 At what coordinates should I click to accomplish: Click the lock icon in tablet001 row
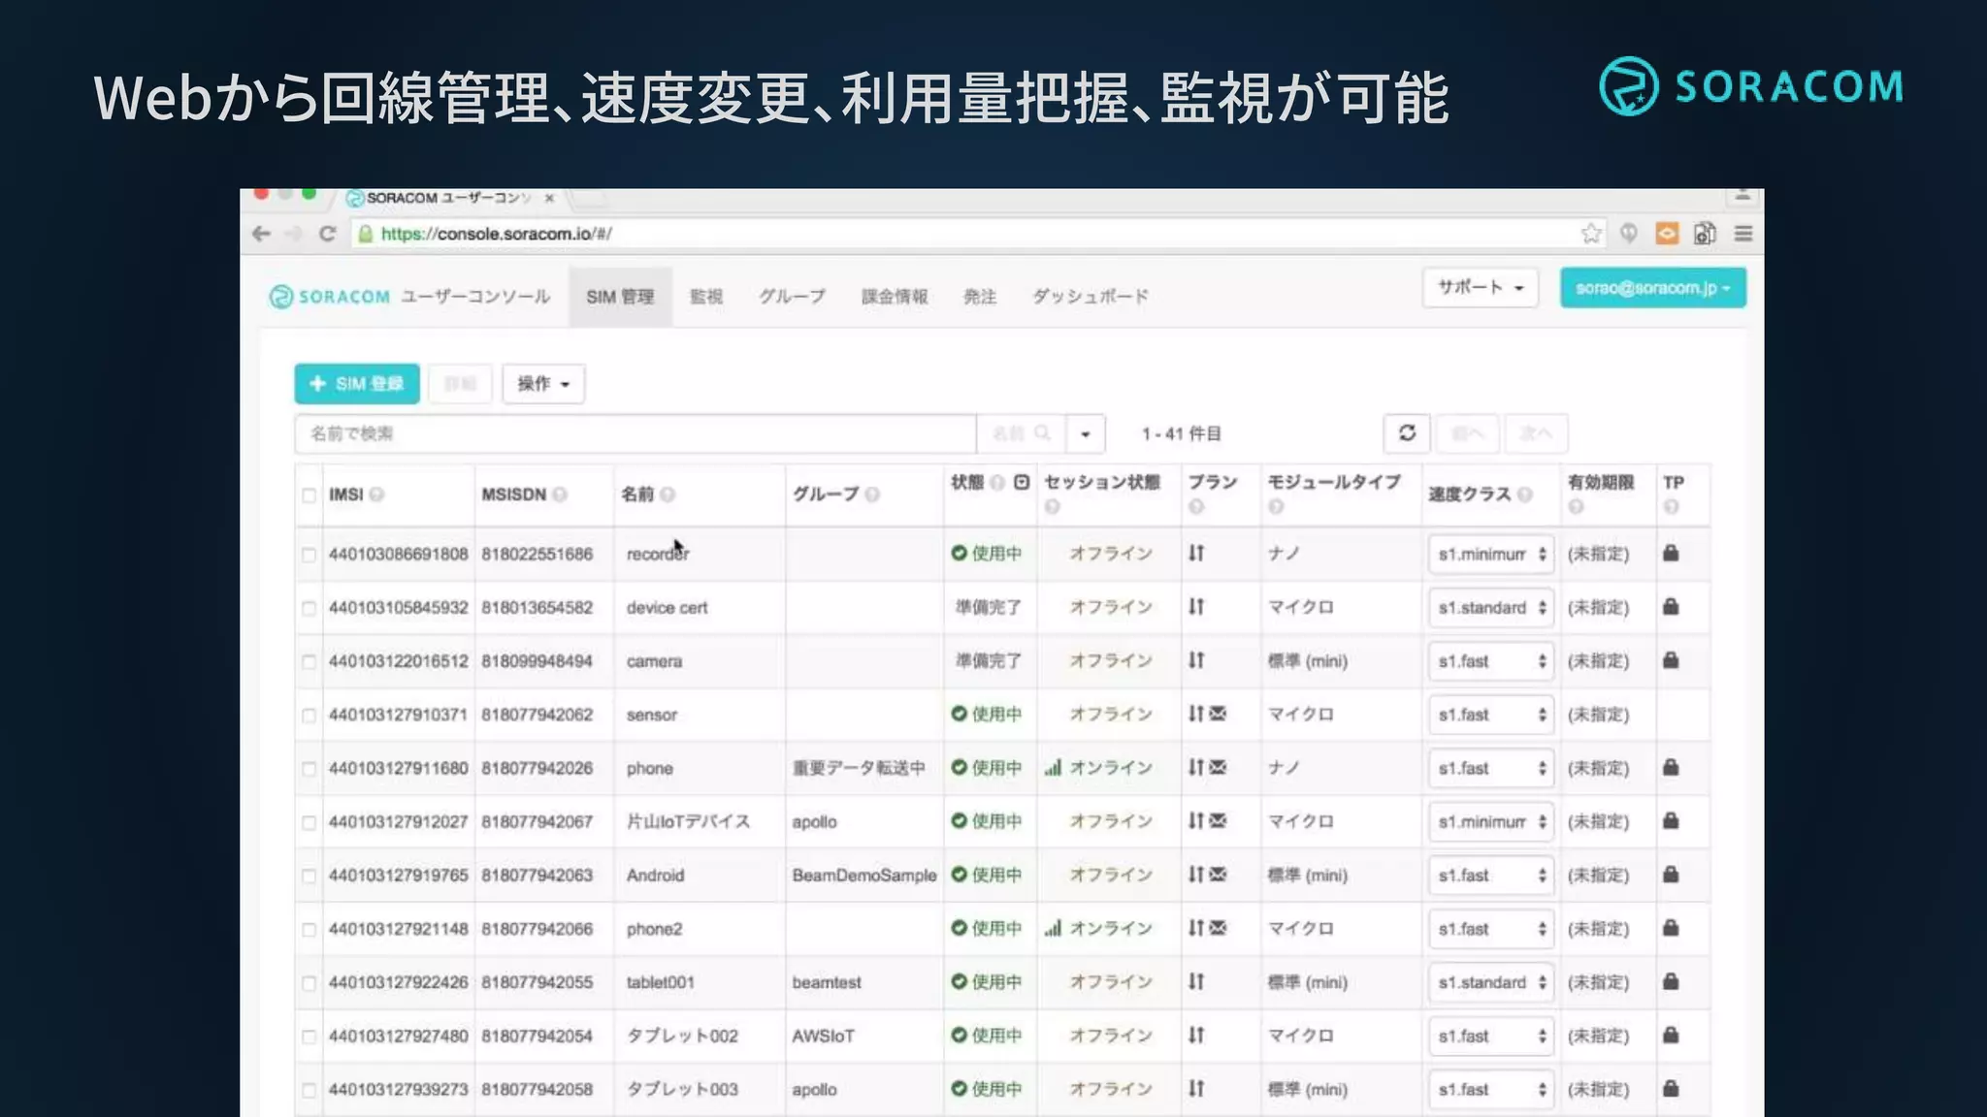1671,981
